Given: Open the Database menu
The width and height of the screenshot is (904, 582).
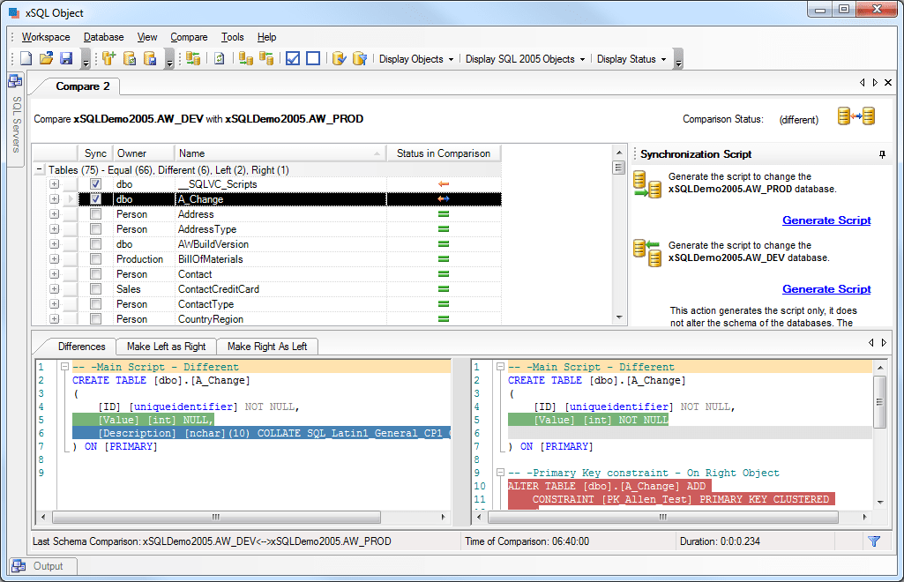Looking at the screenshot, I should click(x=104, y=37).
